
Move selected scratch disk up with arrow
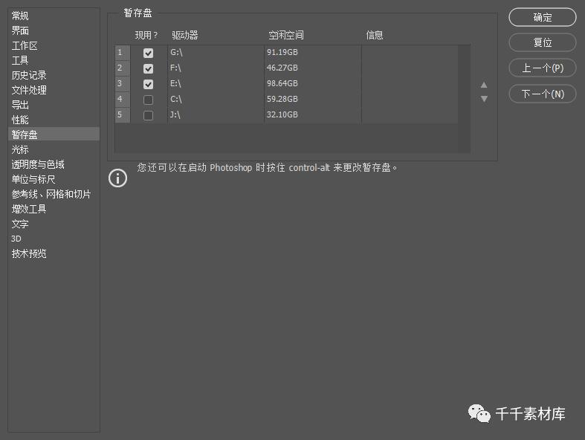point(484,85)
